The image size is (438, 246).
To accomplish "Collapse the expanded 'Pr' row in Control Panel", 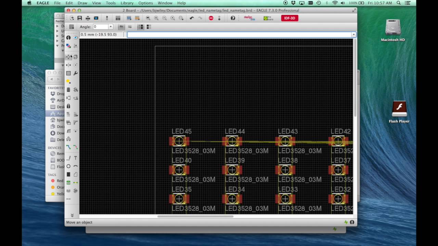I will point(57,45).
